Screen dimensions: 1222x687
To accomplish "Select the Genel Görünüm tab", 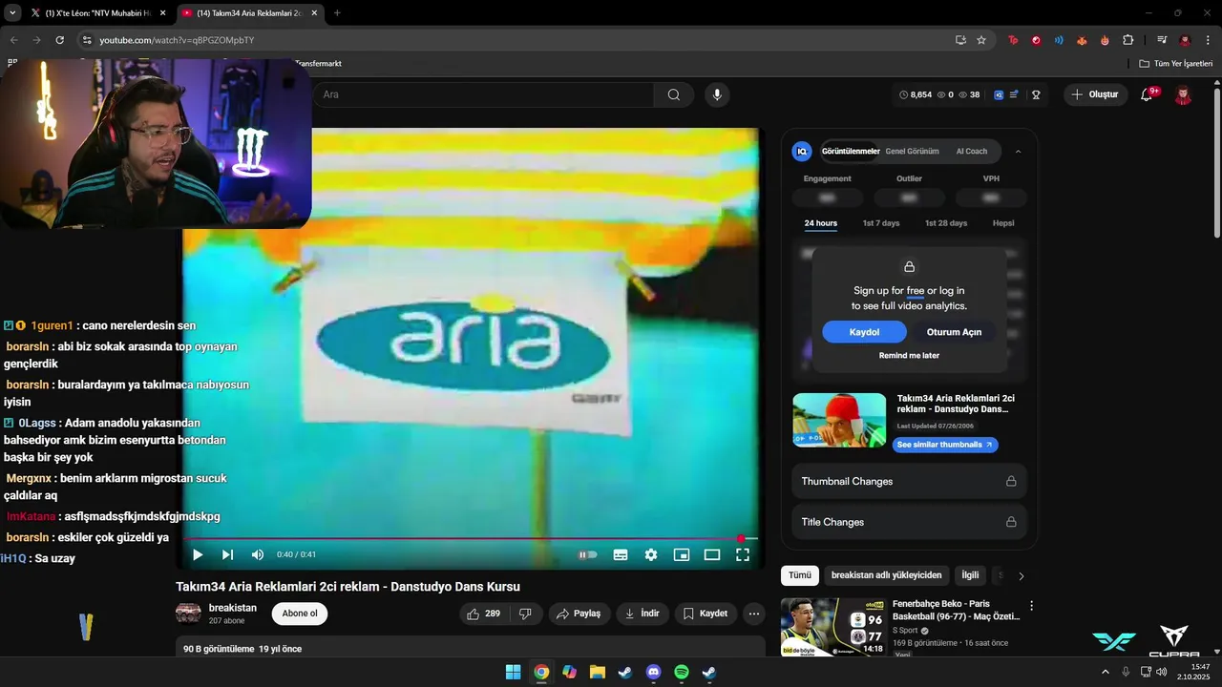I will pos(912,151).
